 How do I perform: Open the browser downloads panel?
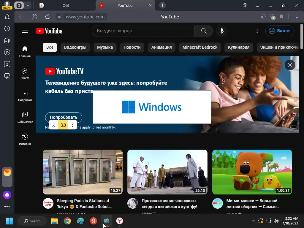tap(297, 17)
